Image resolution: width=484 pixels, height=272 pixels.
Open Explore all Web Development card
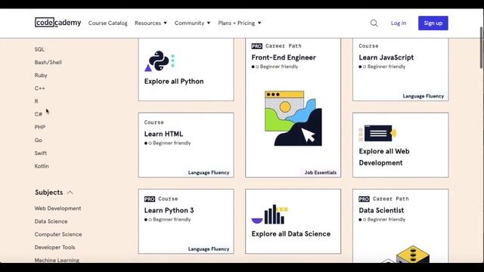pos(400,145)
